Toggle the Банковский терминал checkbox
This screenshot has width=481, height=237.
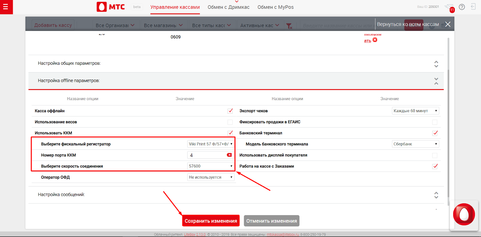[435, 133]
